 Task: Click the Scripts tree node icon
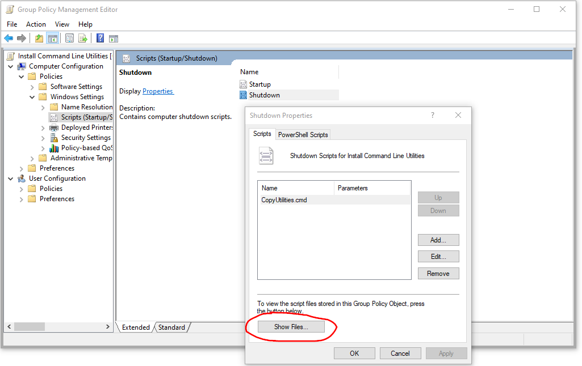[x=54, y=117]
